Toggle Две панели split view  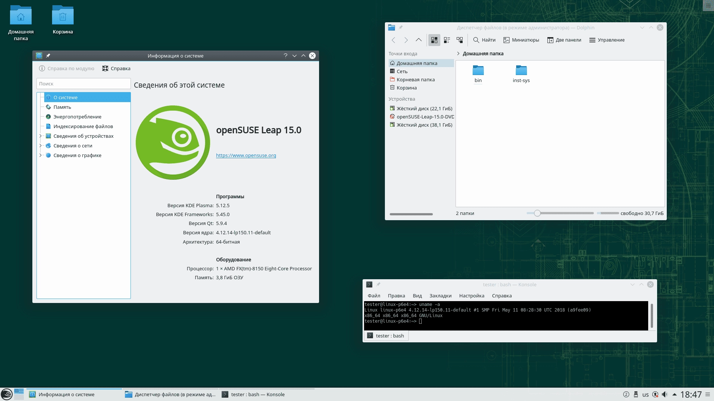point(564,40)
